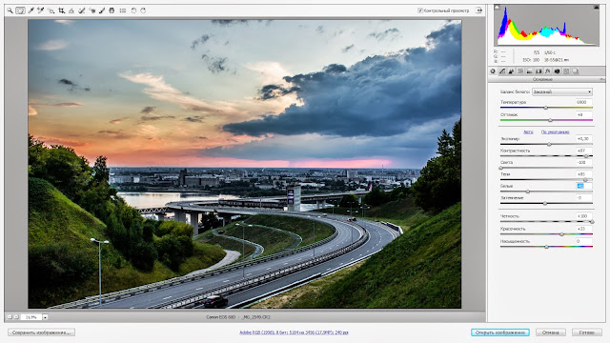Screen dimensions: 610x343
Task: Click the Contrast slider track
Action: 546,156
